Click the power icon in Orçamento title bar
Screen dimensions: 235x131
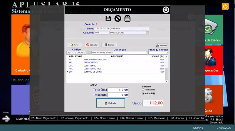(166, 10)
